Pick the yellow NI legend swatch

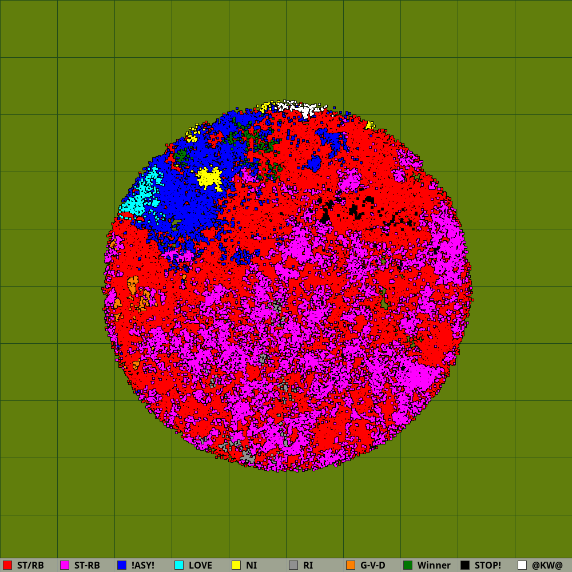pyautogui.click(x=236, y=565)
